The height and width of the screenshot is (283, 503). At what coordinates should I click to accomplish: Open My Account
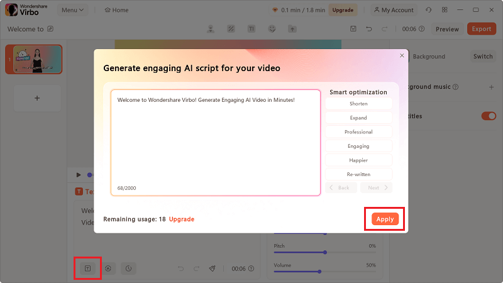(394, 10)
